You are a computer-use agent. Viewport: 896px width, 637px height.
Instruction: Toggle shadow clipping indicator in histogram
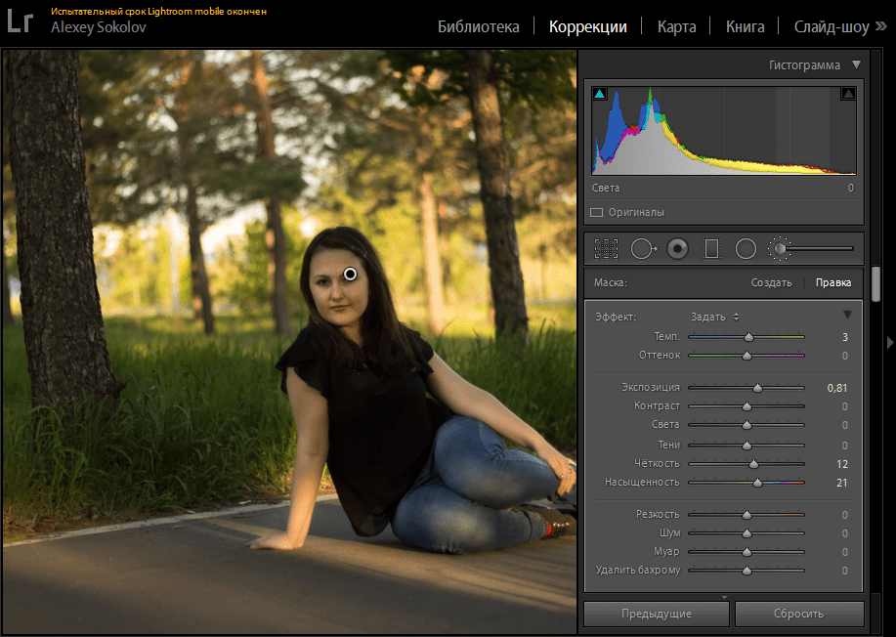point(600,94)
